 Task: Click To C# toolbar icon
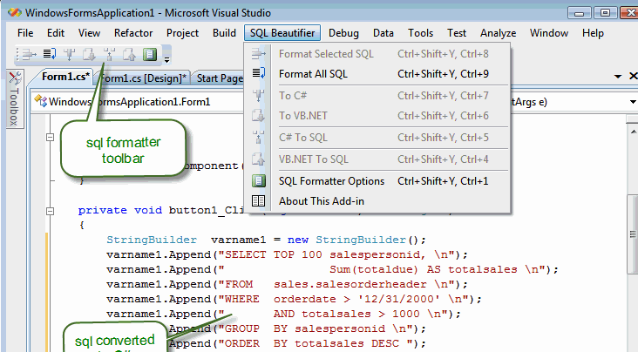coord(70,54)
